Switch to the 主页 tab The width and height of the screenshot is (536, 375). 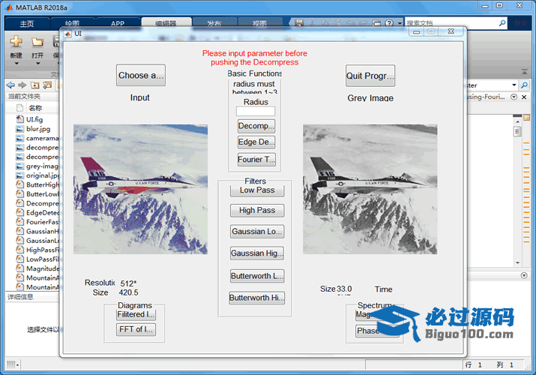point(27,23)
